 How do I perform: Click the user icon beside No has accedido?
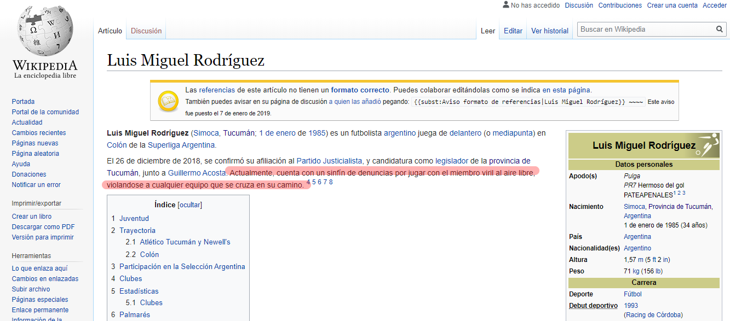506,5
